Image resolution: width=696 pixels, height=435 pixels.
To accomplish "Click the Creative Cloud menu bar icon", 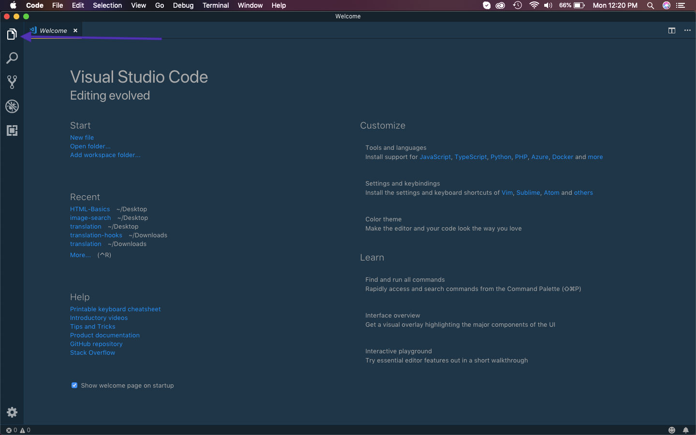I will (x=501, y=5).
